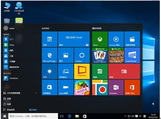Open File Explorer from taskbar
The height and width of the screenshot is (119, 161).
coord(77,116)
